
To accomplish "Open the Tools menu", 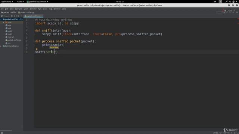I will [45, 9].
